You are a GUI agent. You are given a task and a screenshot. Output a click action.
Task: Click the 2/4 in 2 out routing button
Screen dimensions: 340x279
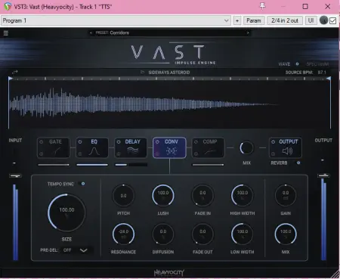(x=285, y=20)
